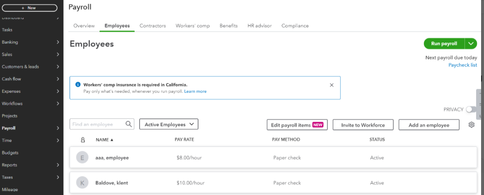
Task: Click the person icon in table header
Action: pyautogui.click(x=83, y=140)
